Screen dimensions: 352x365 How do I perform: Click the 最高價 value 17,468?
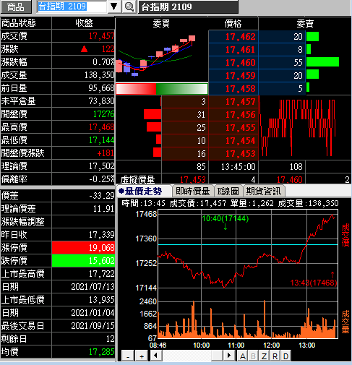pyautogui.click(x=101, y=127)
